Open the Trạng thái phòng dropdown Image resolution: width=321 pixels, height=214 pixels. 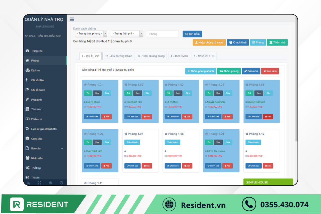click(x=91, y=34)
